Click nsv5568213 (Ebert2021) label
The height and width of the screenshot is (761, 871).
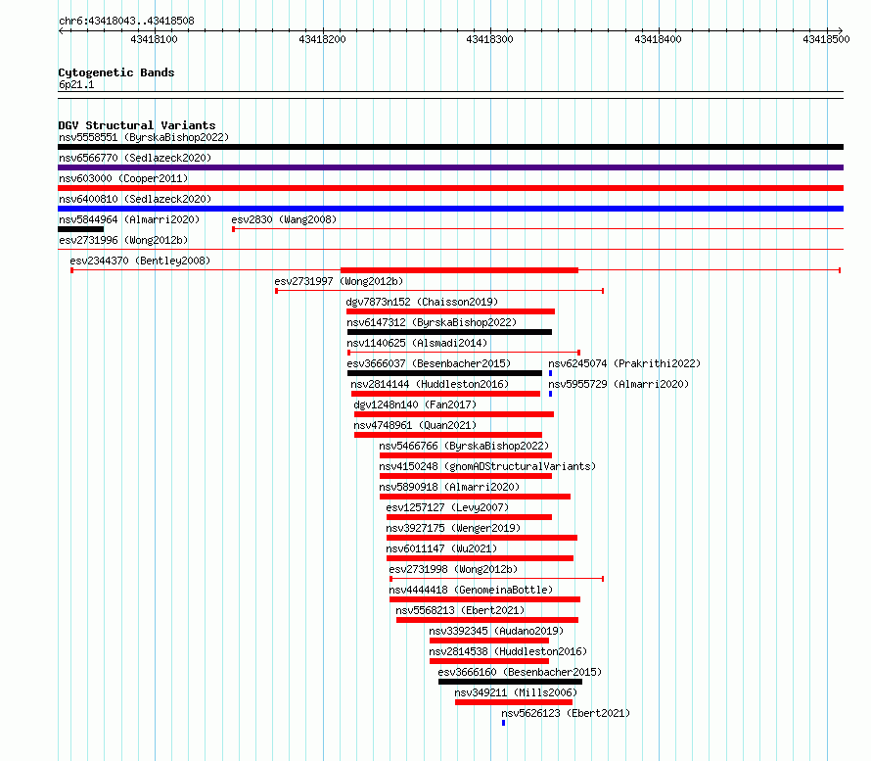click(x=460, y=610)
